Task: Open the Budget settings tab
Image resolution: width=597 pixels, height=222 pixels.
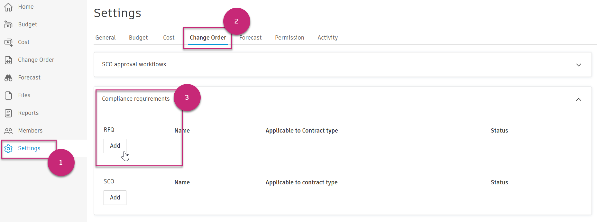Action: (x=138, y=38)
